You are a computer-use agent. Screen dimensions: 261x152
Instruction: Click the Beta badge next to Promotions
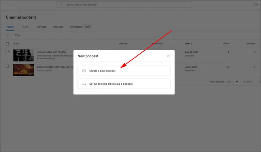[x=88, y=27]
